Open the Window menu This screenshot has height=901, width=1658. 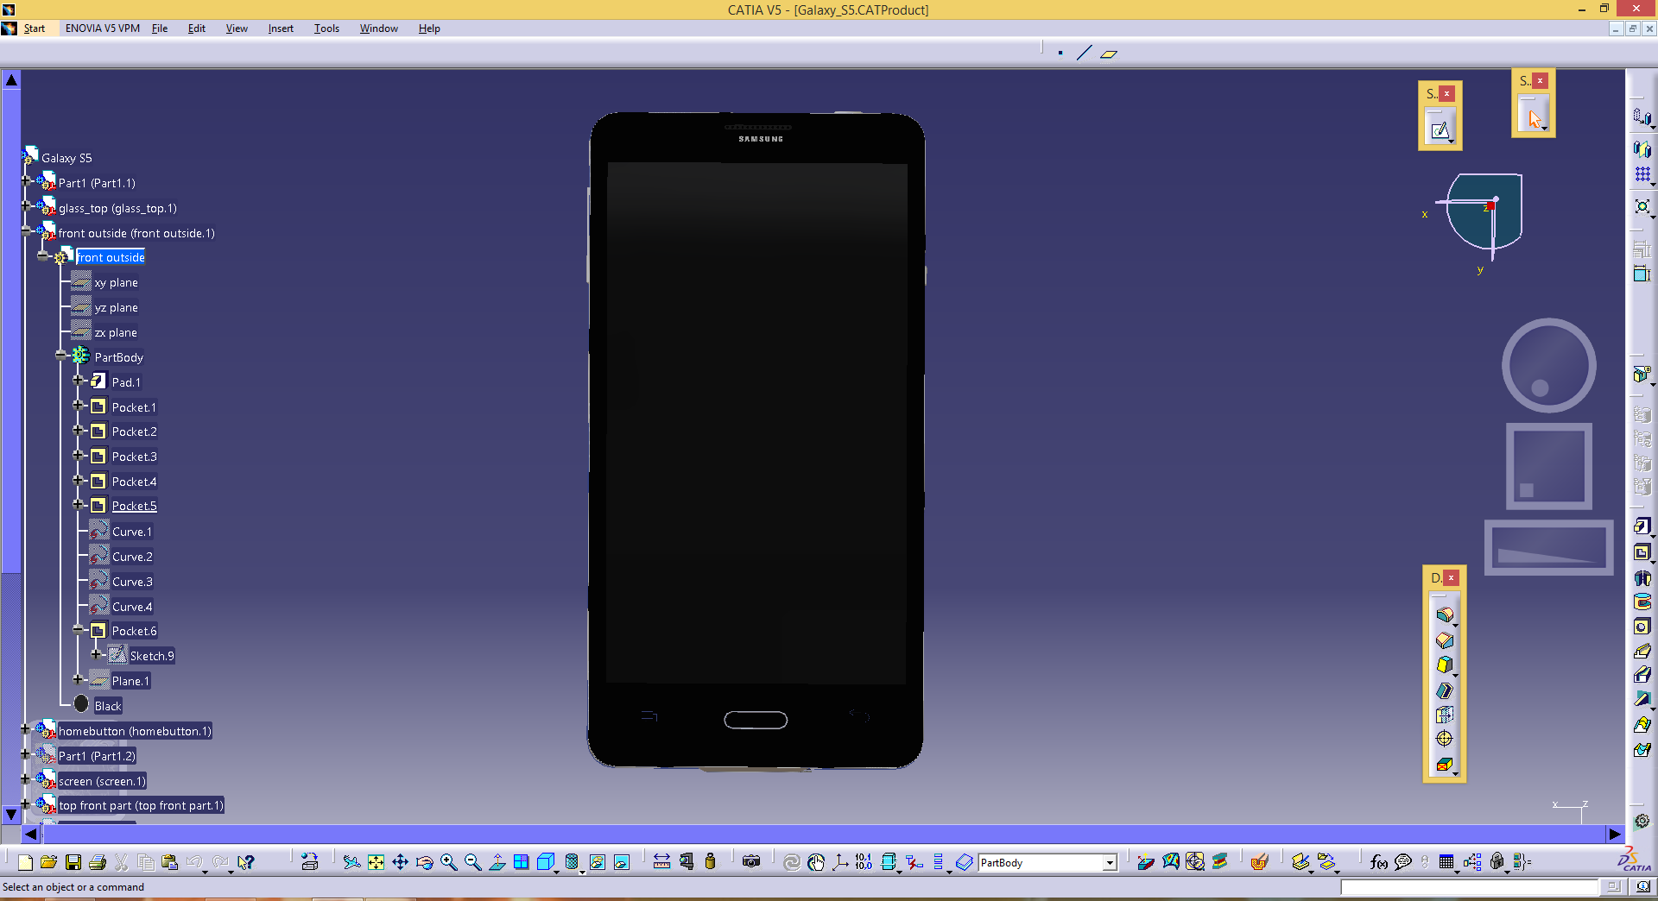click(378, 28)
